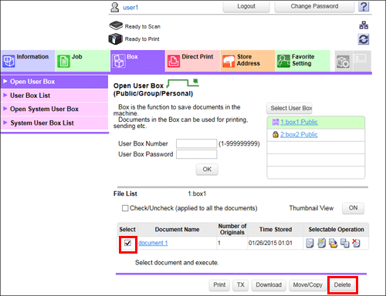The width and height of the screenshot is (386, 296).
Task: Switch to the Direct Print tab
Action: point(192,61)
